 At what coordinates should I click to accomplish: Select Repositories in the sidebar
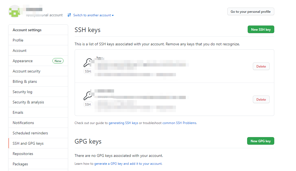pos(23,154)
